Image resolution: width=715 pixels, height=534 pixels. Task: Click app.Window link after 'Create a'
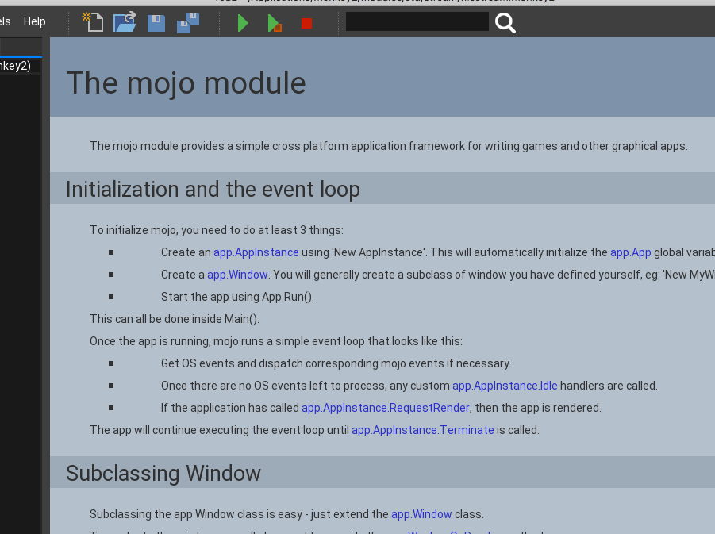237,275
